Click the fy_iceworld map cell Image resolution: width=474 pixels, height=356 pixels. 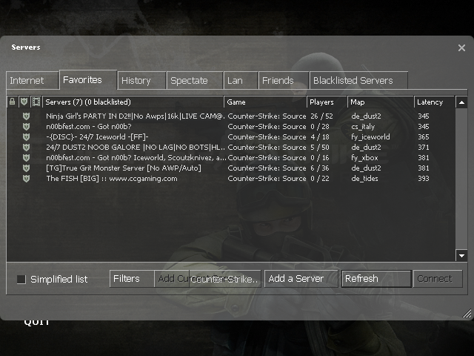(370, 136)
